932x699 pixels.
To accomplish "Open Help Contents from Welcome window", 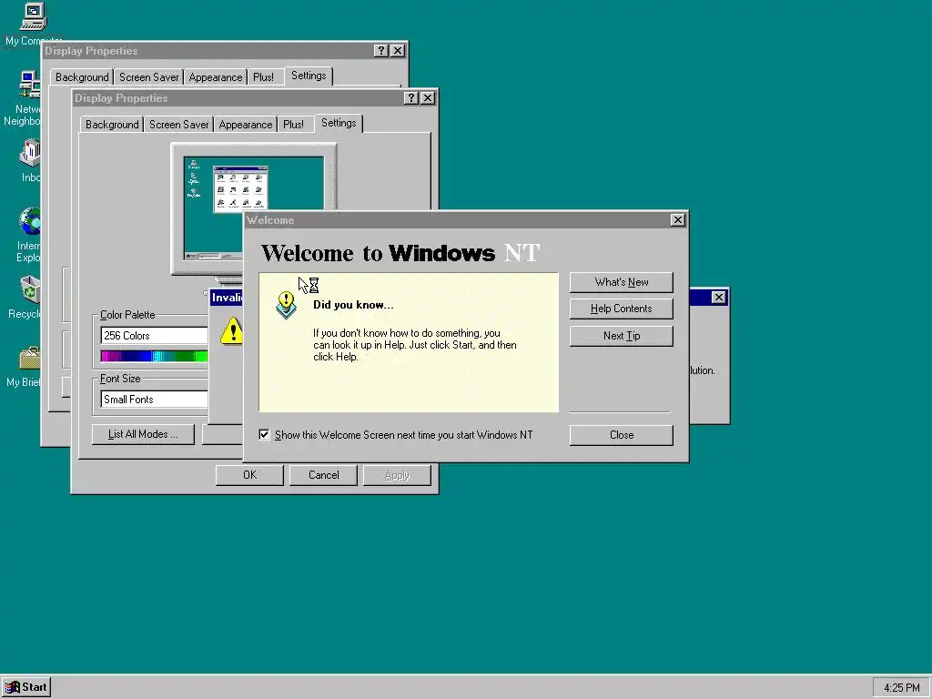I will click(x=621, y=309).
